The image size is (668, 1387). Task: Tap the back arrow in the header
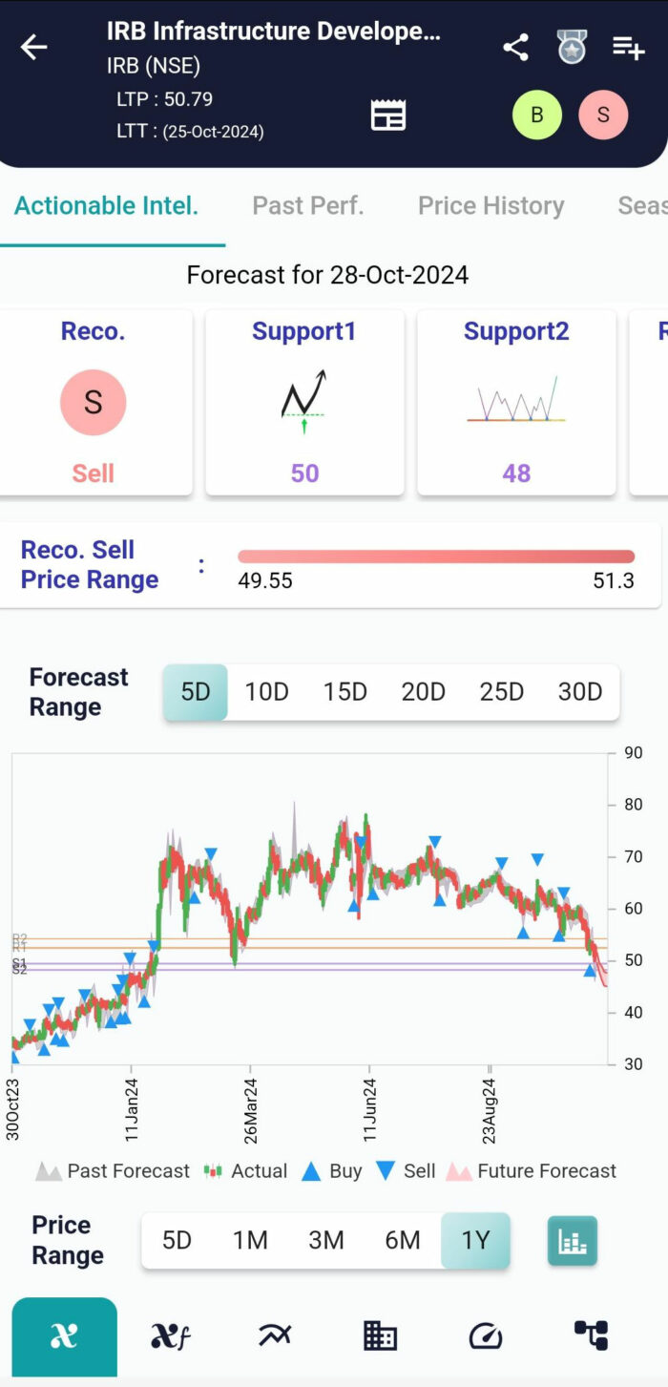pyautogui.click(x=34, y=47)
